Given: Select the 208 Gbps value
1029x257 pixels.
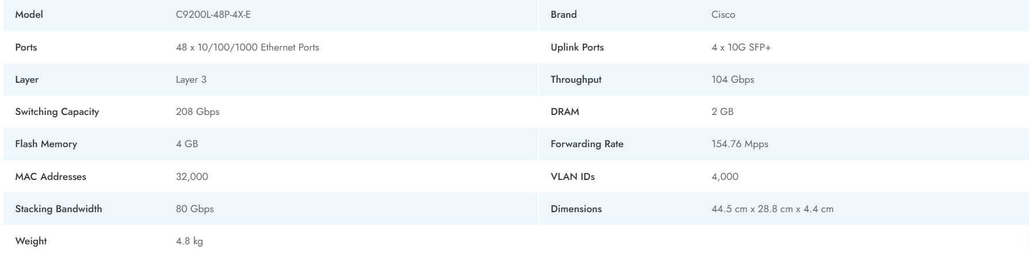Looking at the screenshot, I should [x=197, y=112].
